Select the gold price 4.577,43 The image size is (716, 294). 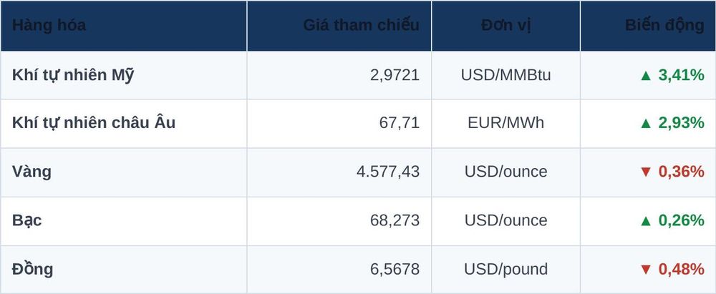(x=388, y=172)
